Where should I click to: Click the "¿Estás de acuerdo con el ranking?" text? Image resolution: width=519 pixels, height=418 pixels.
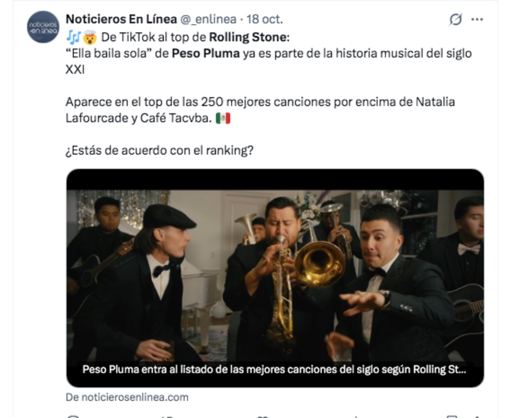click(x=159, y=151)
